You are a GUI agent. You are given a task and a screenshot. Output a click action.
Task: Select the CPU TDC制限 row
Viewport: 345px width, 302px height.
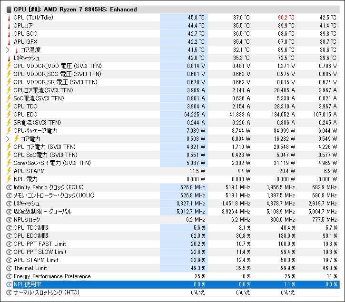click(172, 228)
